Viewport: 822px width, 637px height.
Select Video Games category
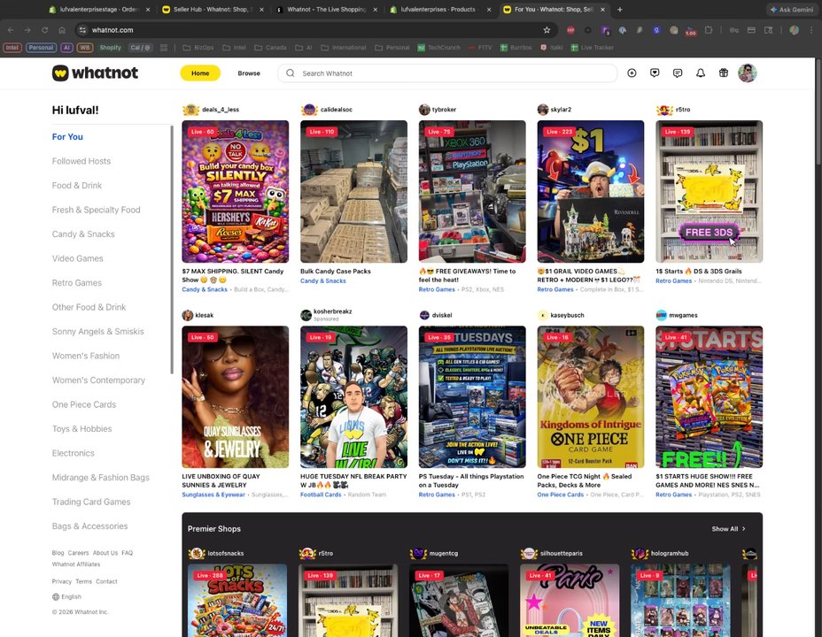(x=78, y=258)
